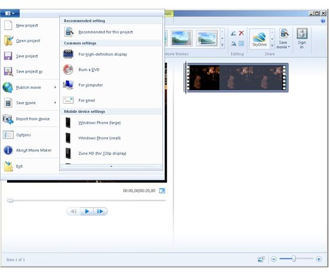This screenshot has height=272, width=329.
Task: Click the preview seek bar handle
Action: [x=10, y=200]
